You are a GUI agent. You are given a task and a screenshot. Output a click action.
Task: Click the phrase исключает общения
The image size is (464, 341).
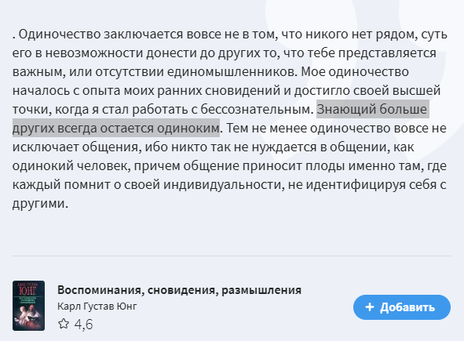(75, 147)
